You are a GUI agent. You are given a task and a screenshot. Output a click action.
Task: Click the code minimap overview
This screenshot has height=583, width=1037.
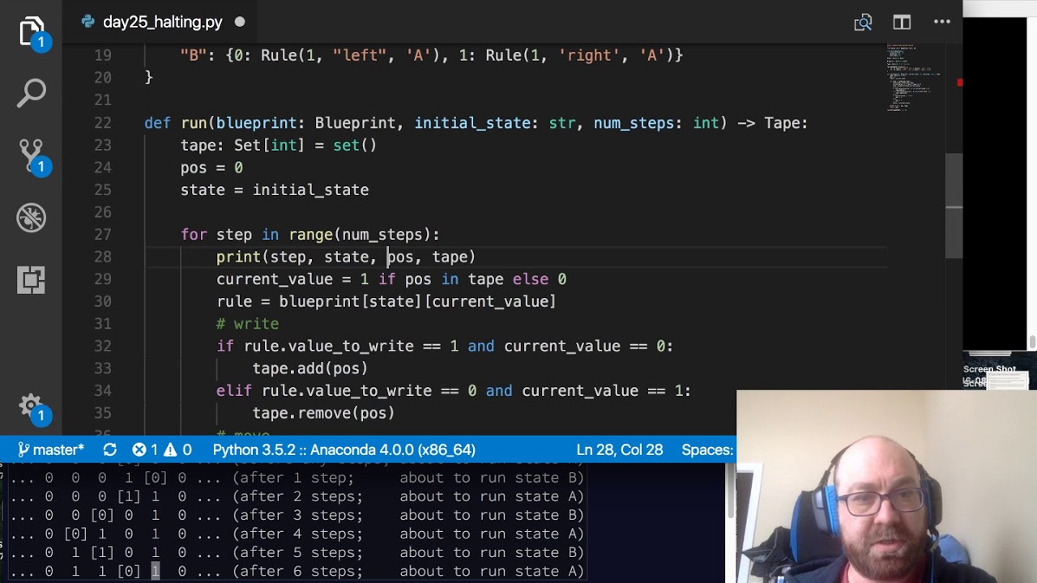point(915,77)
